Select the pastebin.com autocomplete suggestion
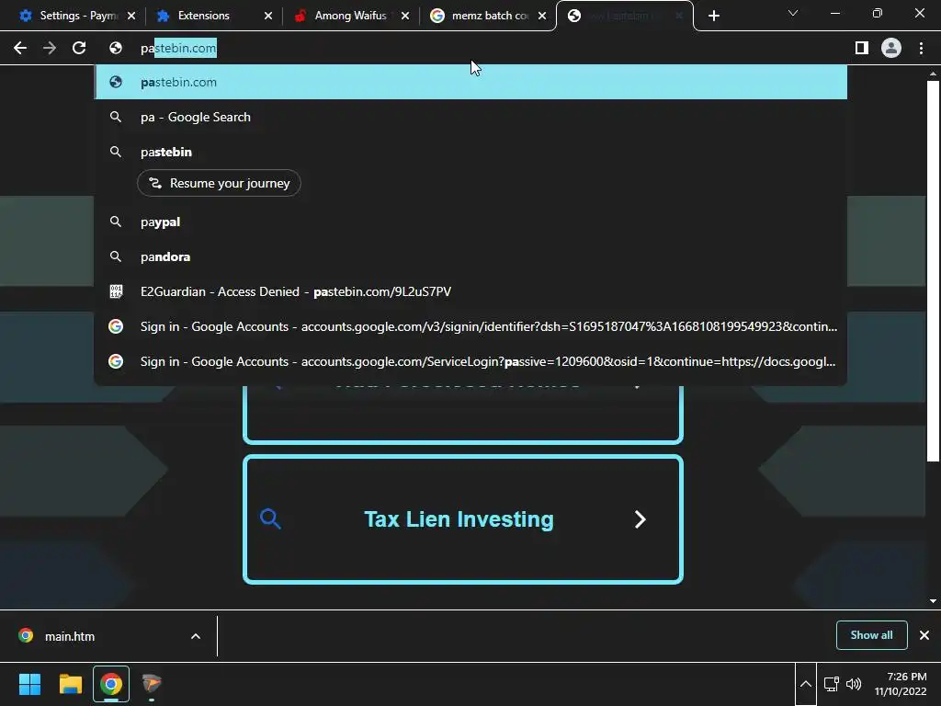 coord(470,82)
